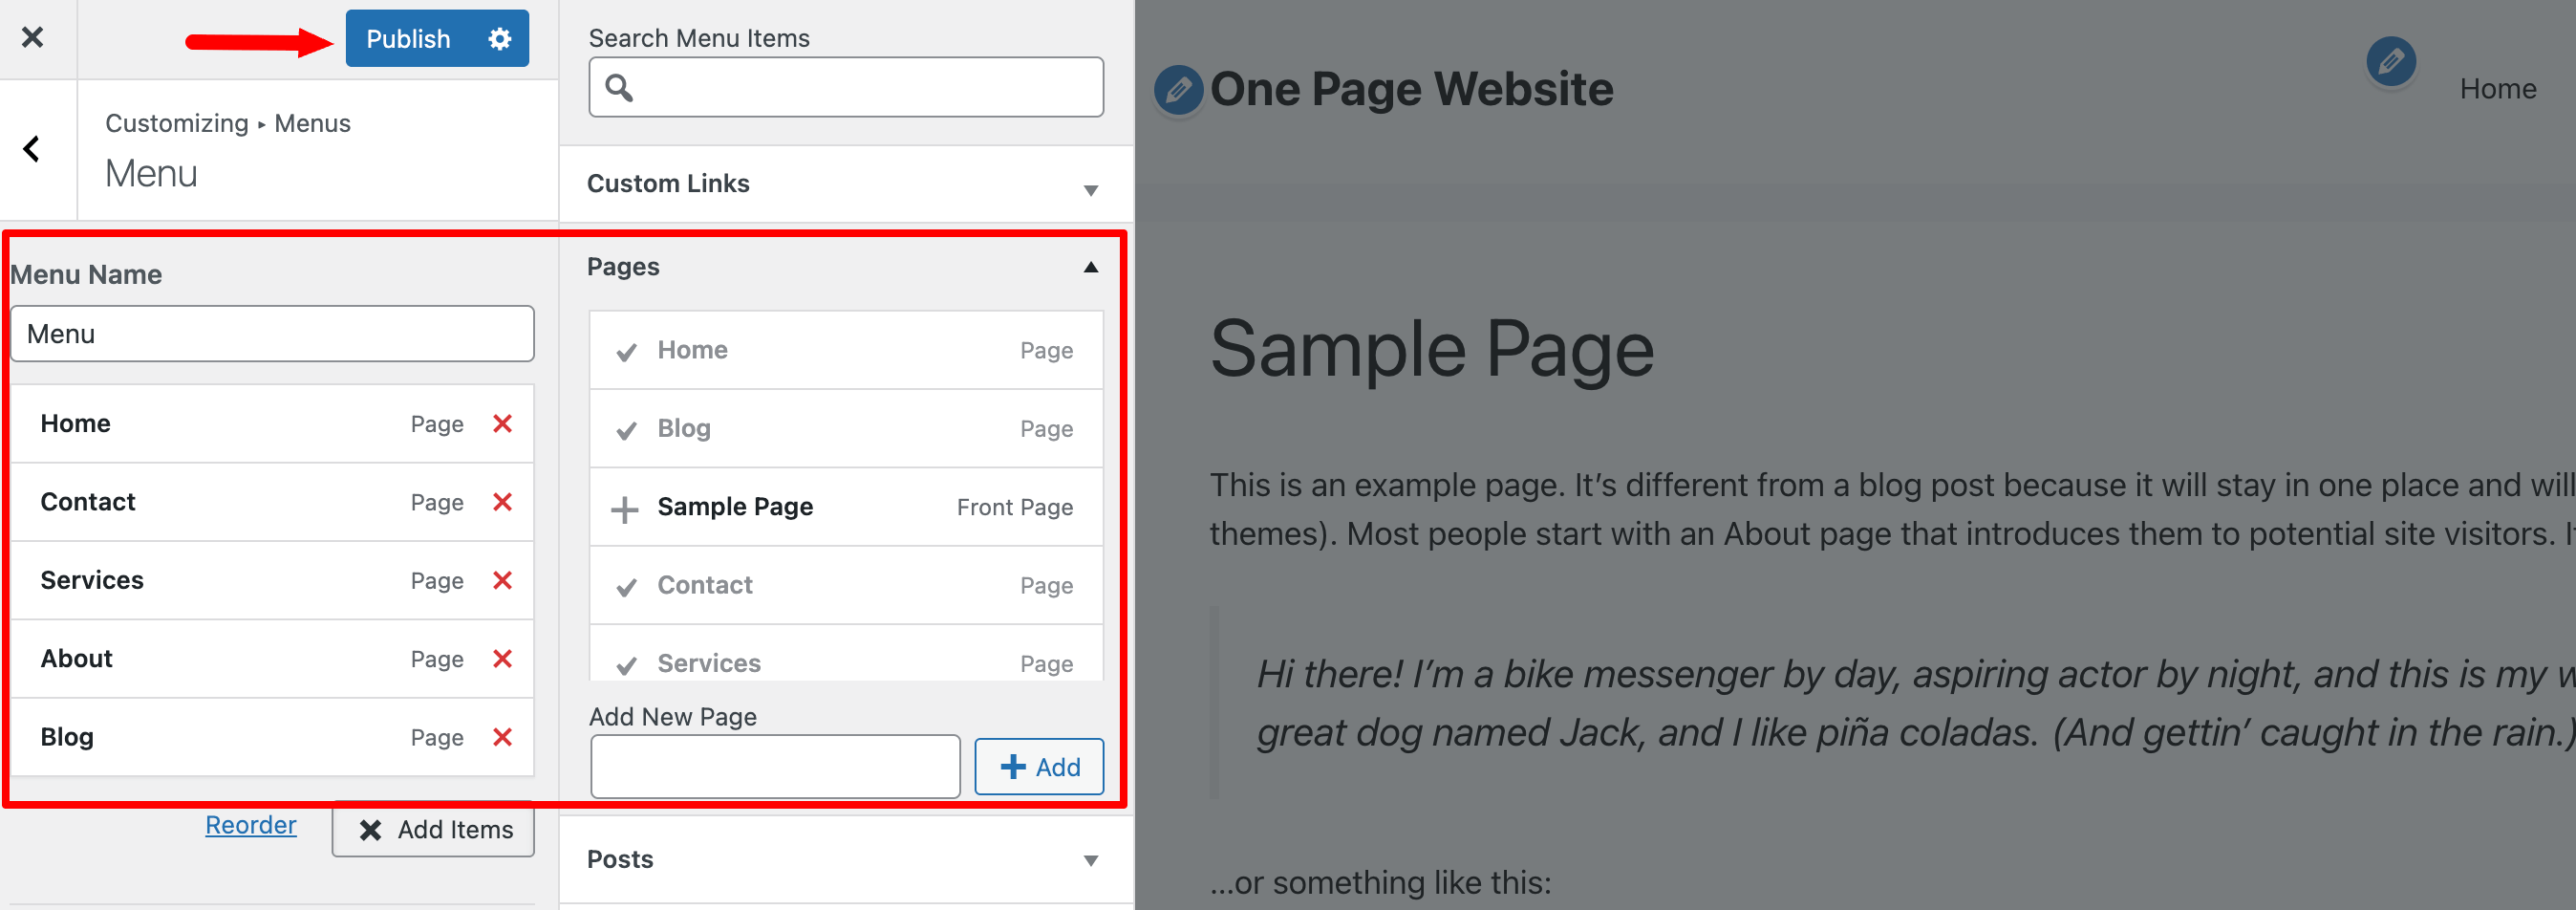
Task: Click pencil edit icon beside site title
Action: 1178,91
